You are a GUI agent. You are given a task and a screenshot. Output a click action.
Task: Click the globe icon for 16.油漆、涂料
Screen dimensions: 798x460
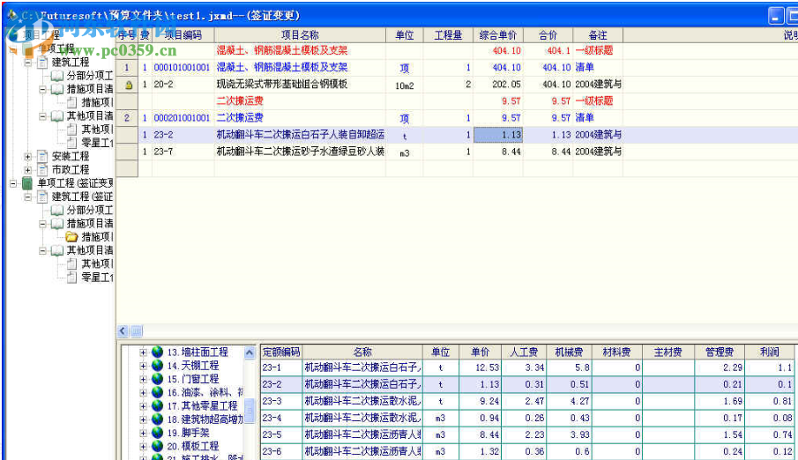pyautogui.click(x=158, y=392)
